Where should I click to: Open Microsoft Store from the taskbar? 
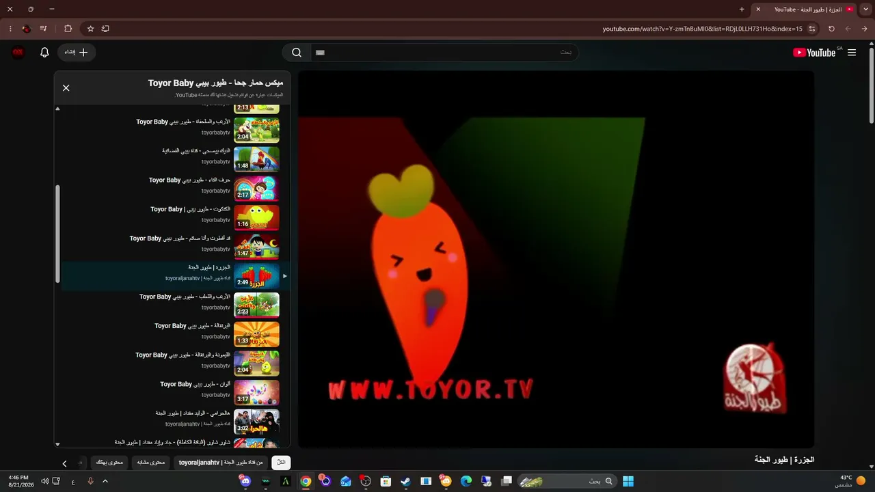[386, 481]
